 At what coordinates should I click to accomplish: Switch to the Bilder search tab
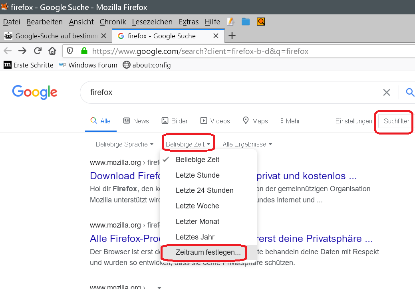pos(175,121)
